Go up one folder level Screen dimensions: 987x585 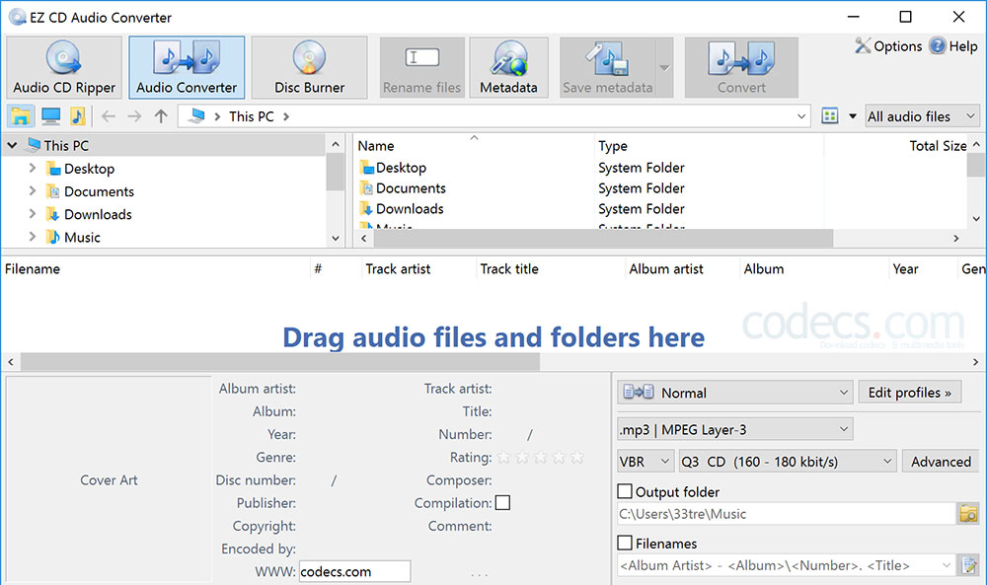tap(161, 116)
